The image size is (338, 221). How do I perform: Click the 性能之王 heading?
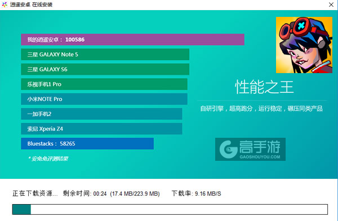pyautogui.click(x=264, y=87)
